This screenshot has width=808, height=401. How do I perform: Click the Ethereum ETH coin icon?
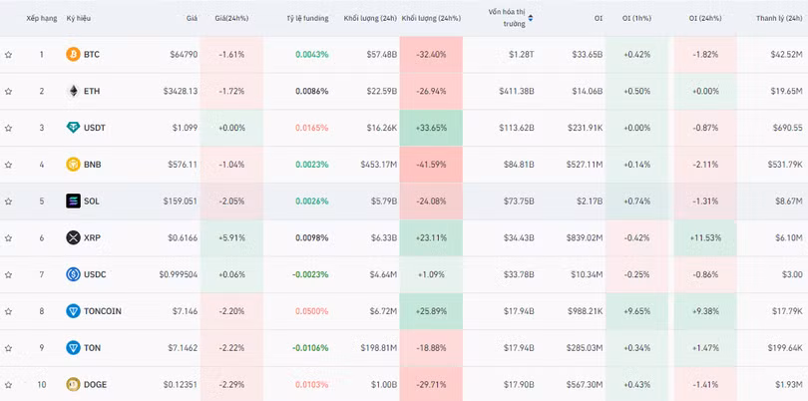[x=73, y=91]
